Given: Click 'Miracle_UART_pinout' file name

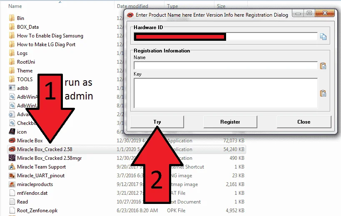Looking at the screenshot, I should pyautogui.click(x=41, y=176).
